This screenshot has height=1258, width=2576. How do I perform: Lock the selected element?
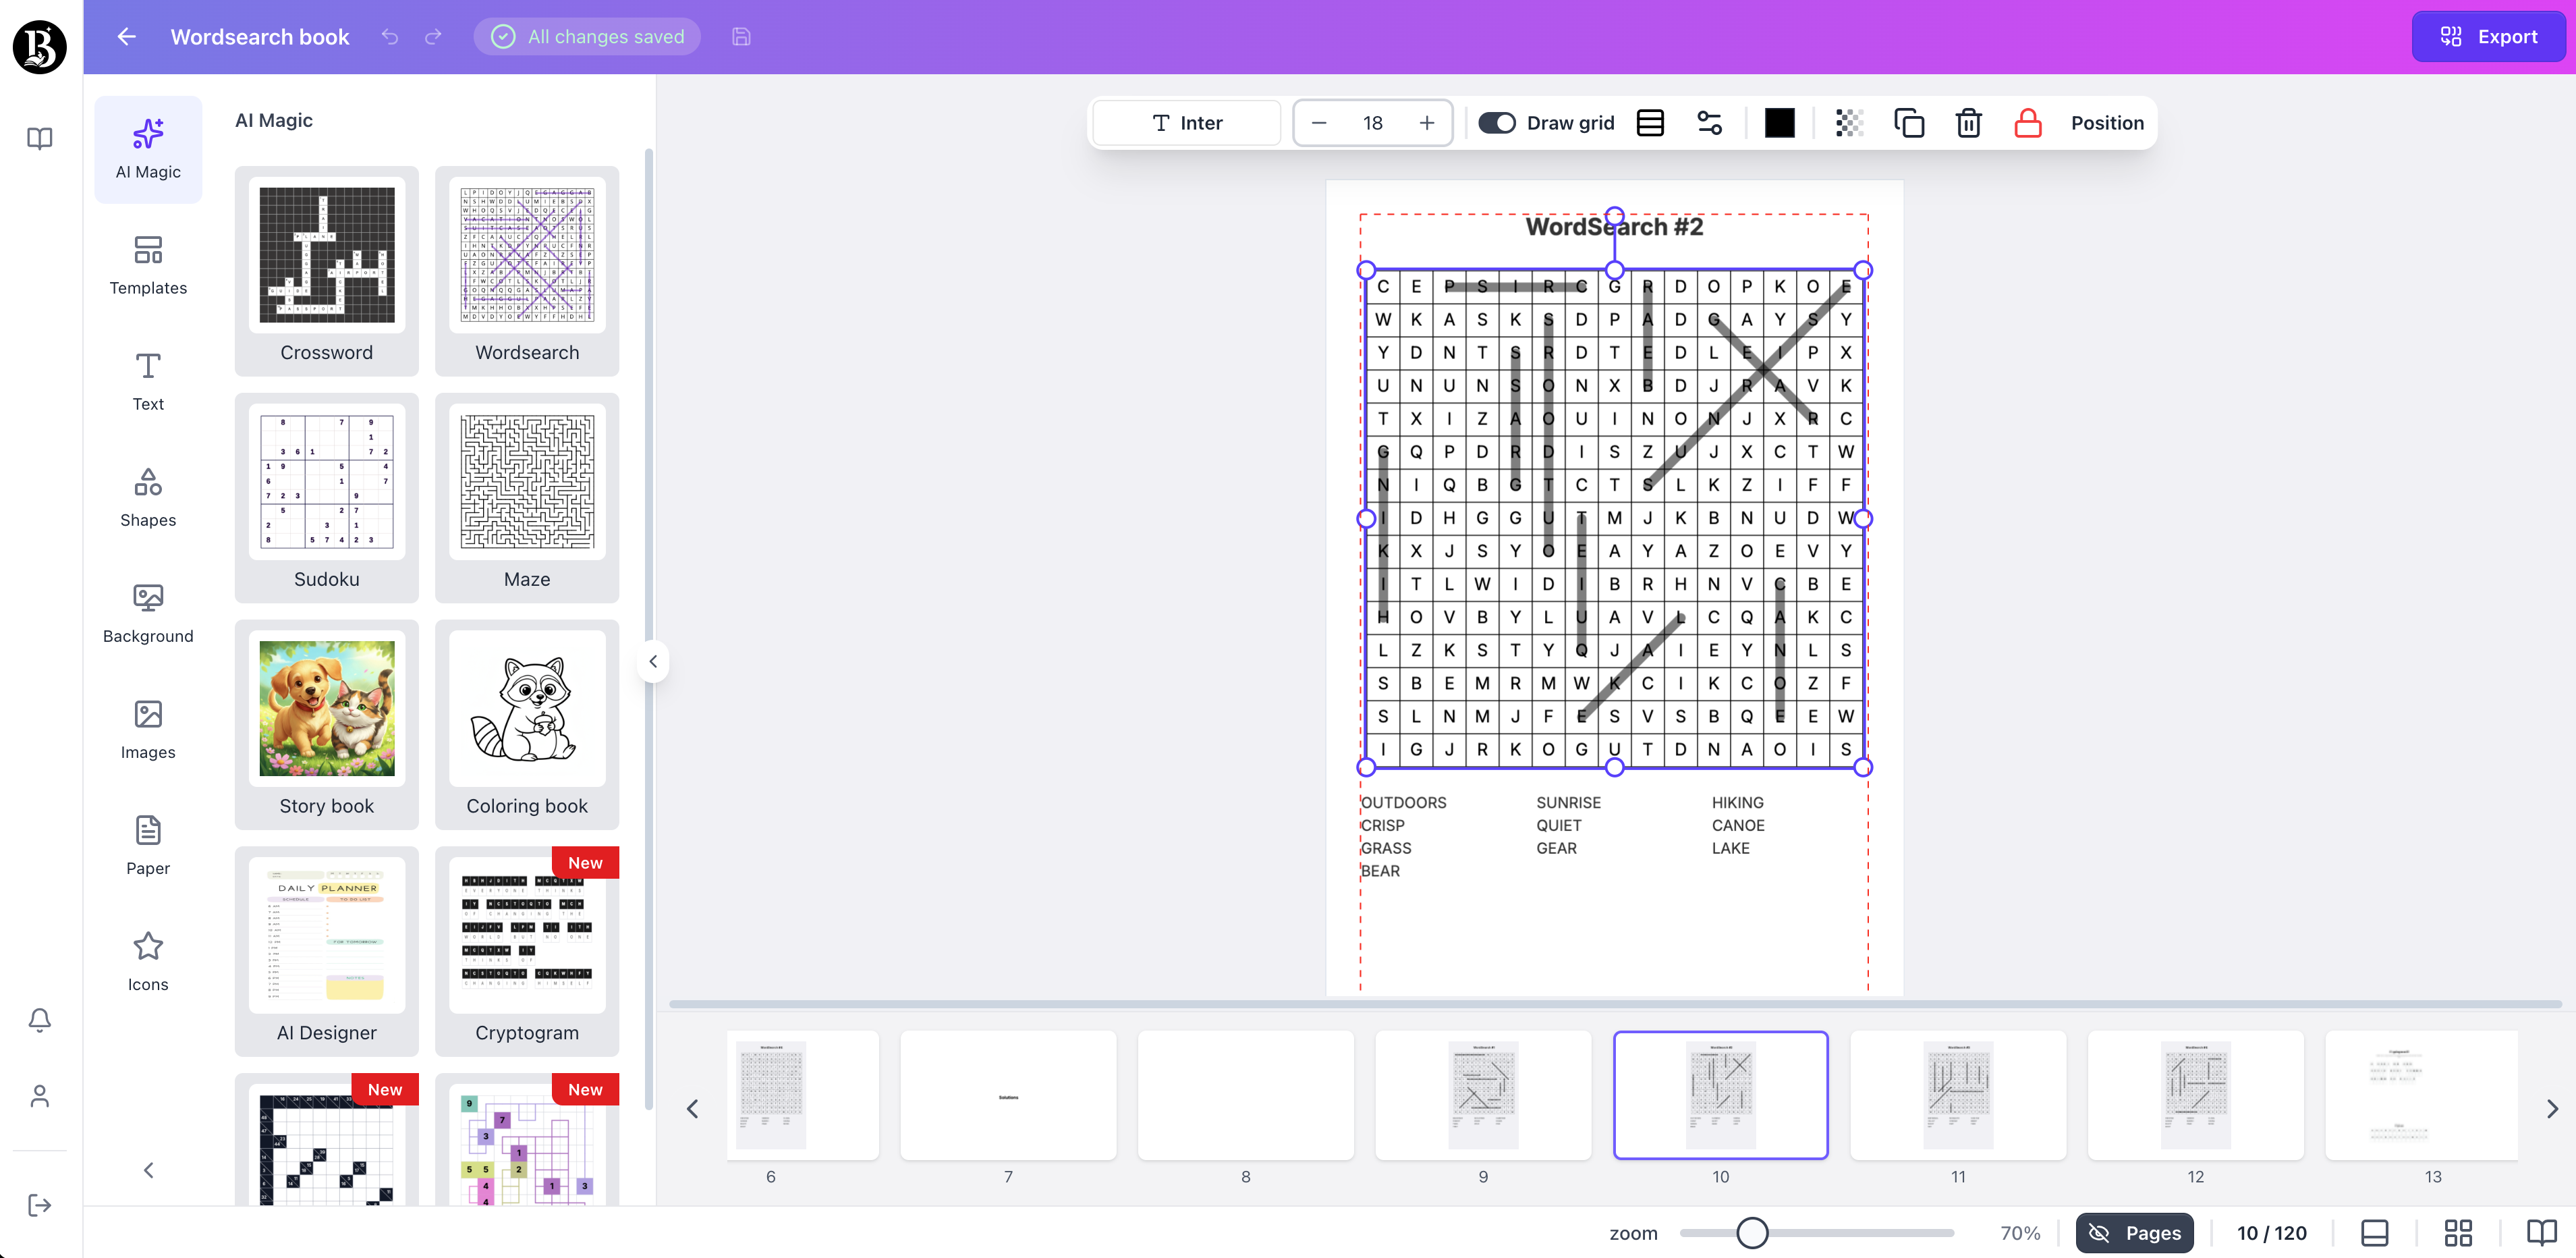pos(2028,122)
